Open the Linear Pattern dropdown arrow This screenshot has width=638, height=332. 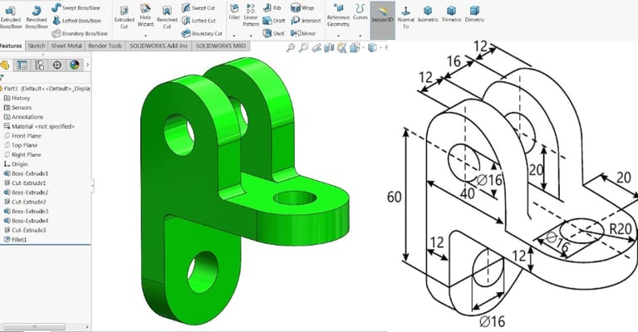251,36
